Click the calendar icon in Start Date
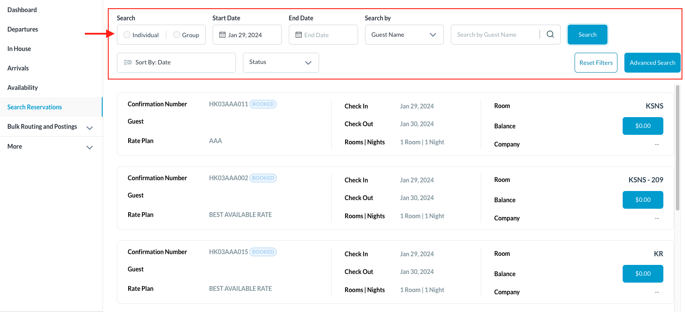 [223, 35]
